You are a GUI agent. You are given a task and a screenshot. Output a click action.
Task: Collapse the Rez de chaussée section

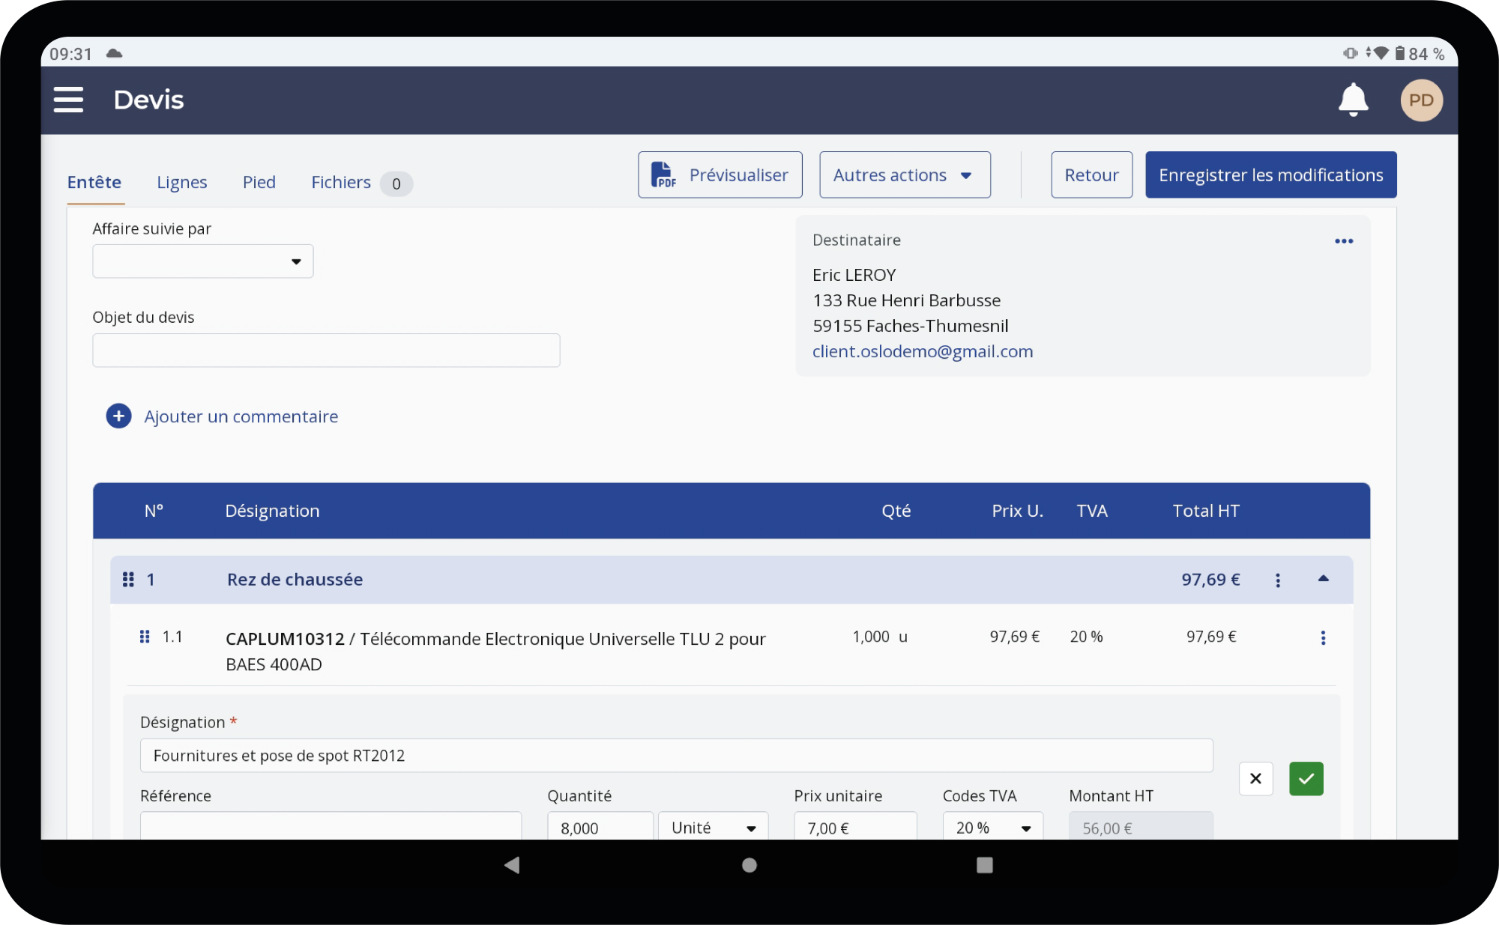pos(1323,579)
